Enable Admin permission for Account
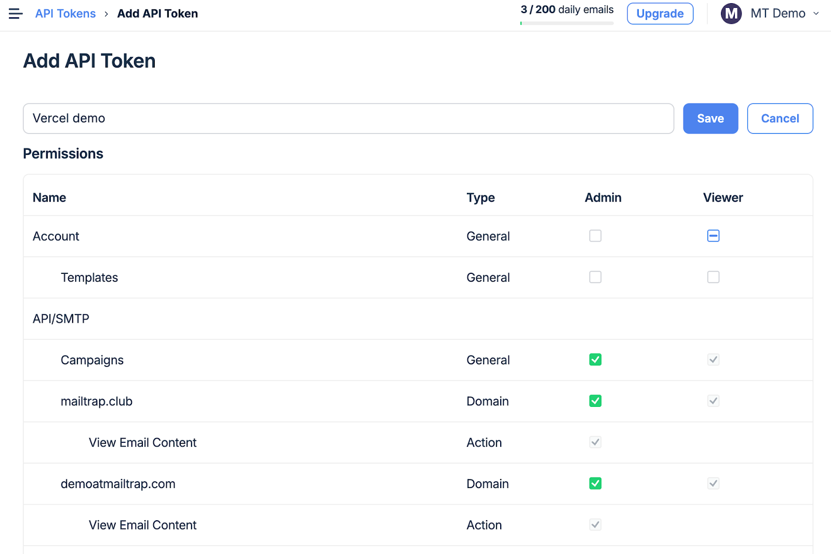The width and height of the screenshot is (831, 554). pyautogui.click(x=595, y=236)
